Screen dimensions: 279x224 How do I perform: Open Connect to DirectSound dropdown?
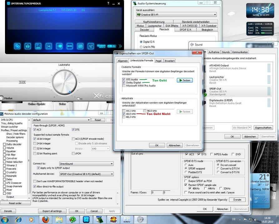(x=87, y=164)
